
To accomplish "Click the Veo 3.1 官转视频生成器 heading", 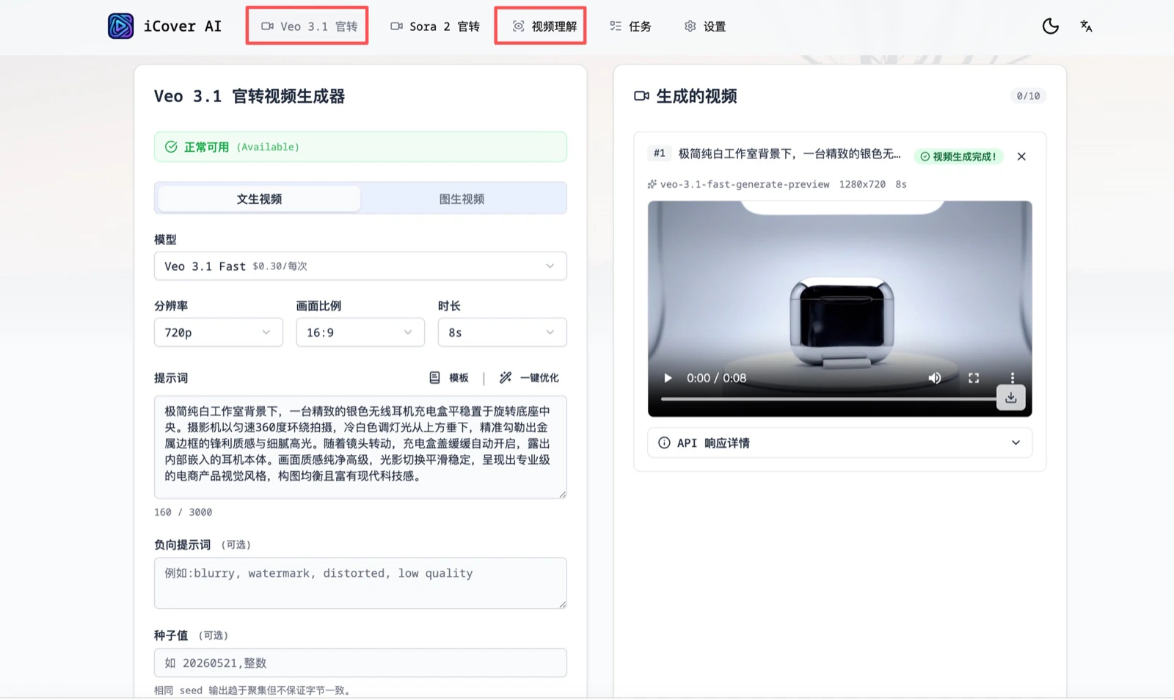I will click(249, 96).
